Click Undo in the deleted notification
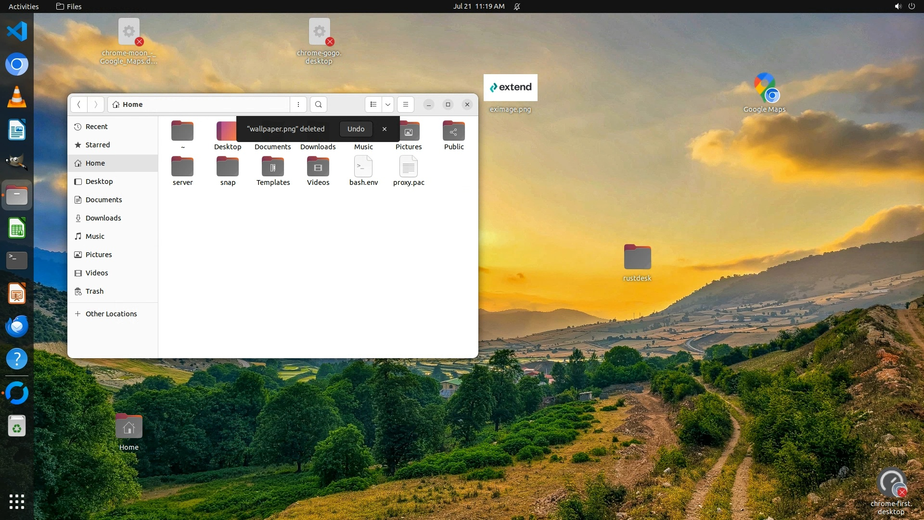 coord(356,129)
